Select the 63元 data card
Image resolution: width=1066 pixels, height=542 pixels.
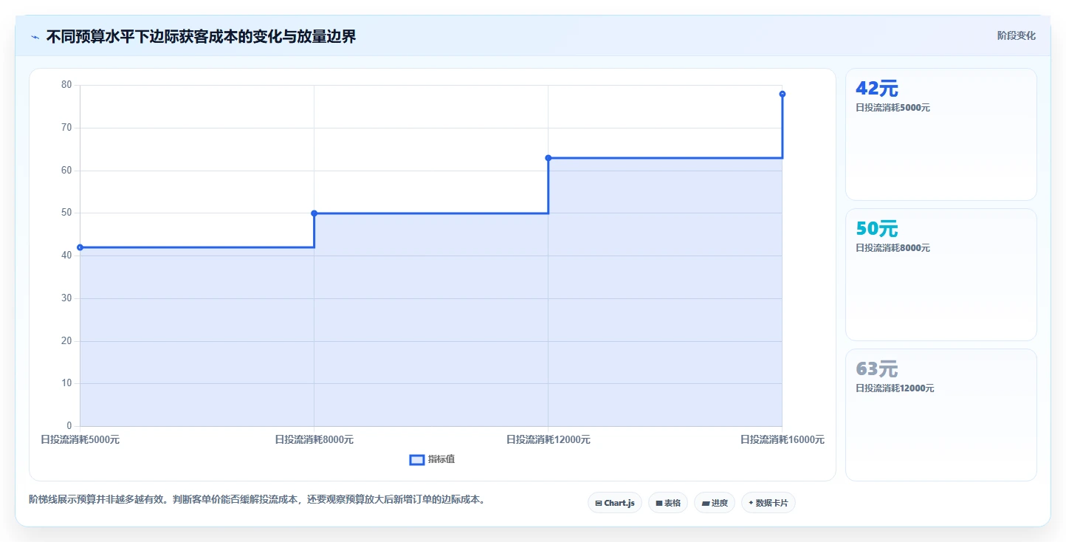click(941, 415)
